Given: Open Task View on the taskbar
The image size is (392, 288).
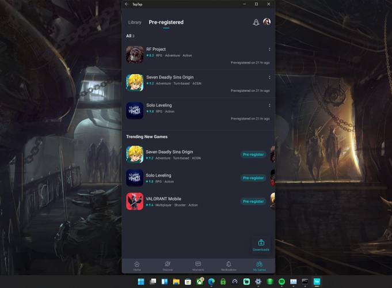Looking at the screenshot, I should point(153,282).
